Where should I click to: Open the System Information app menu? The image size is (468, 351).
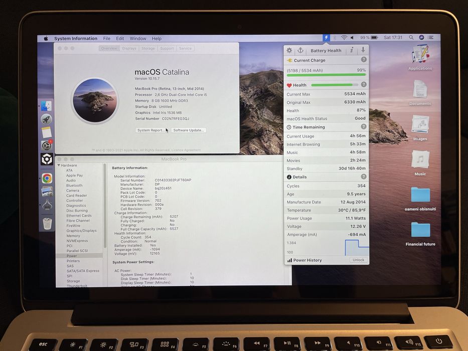tap(76, 39)
